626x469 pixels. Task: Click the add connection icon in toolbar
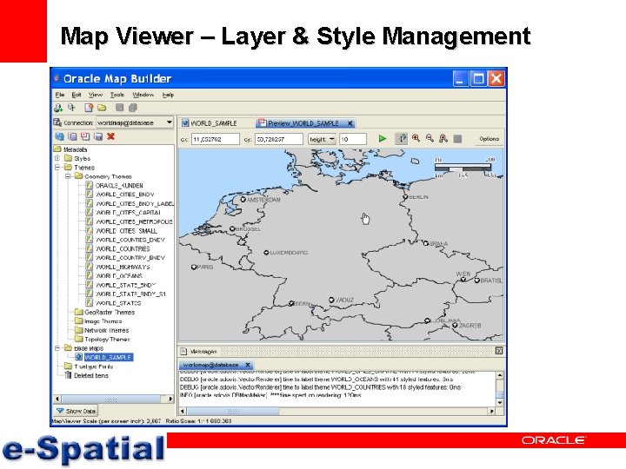point(58,108)
